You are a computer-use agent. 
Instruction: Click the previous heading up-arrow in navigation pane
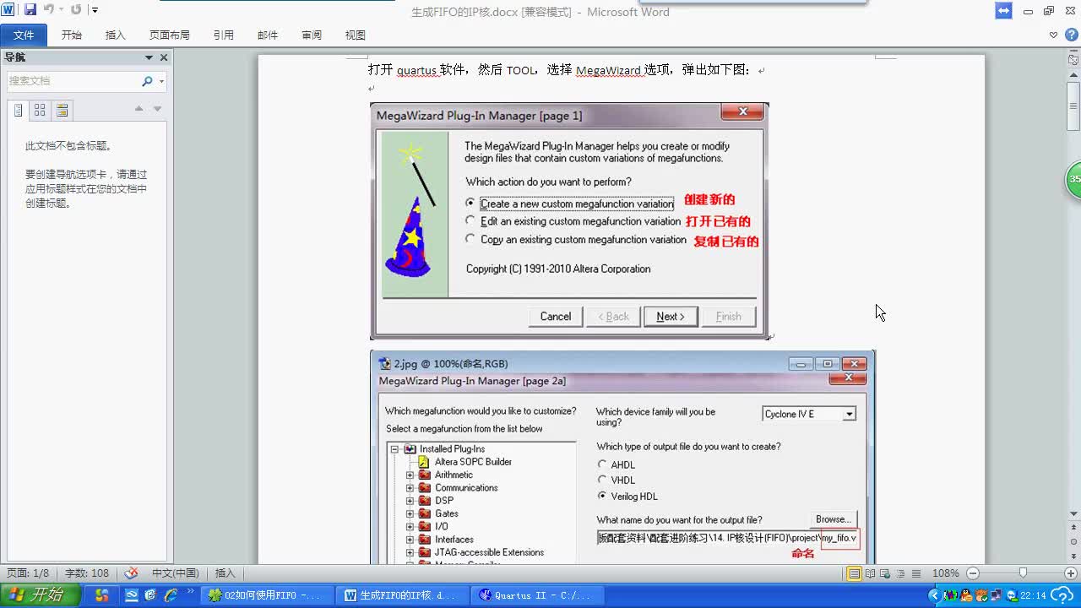[x=139, y=109]
